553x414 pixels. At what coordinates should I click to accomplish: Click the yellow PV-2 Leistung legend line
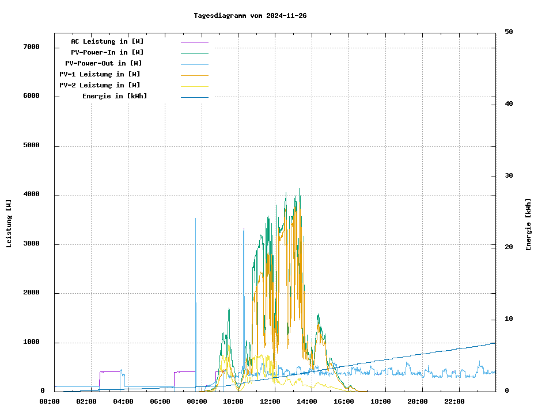(194, 86)
